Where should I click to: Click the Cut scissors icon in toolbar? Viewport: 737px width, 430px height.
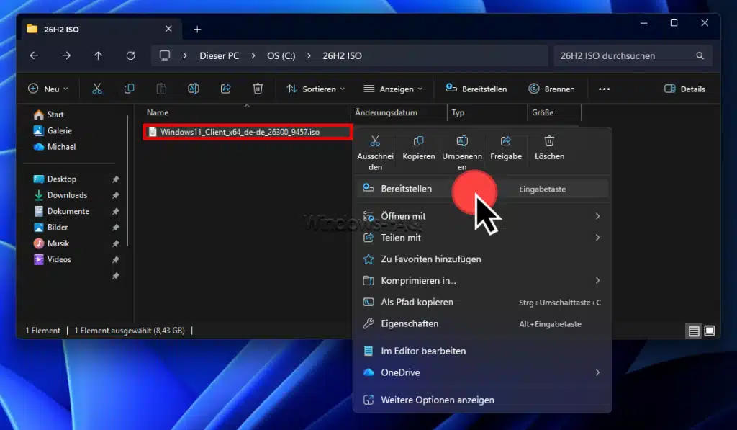pos(97,89)
